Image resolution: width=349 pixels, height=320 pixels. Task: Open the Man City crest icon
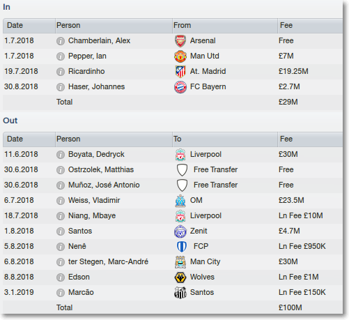[x=180, y=262]
